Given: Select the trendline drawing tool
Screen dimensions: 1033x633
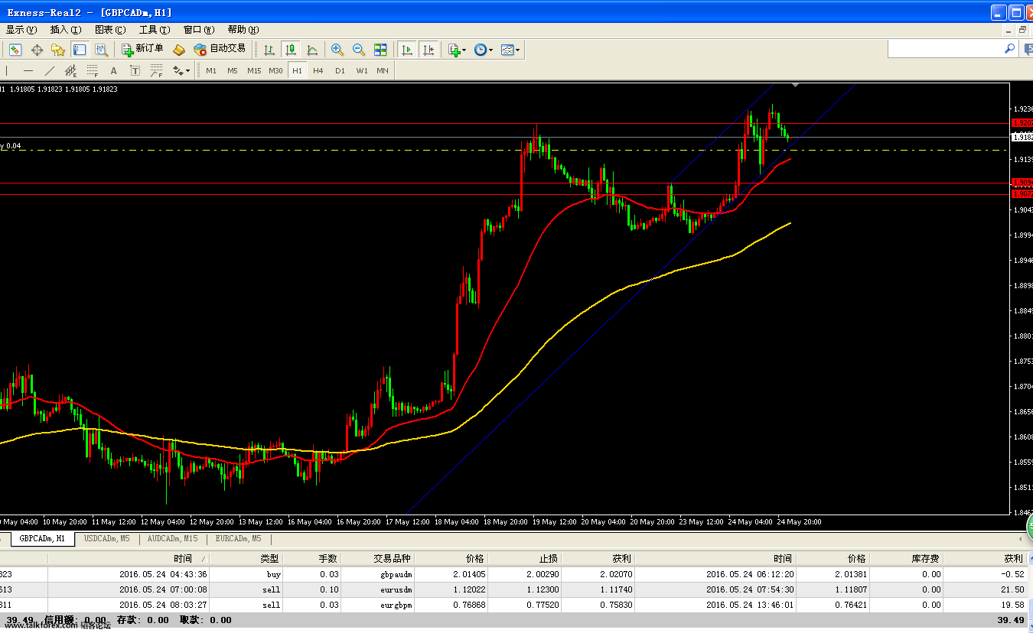Looking at the screenshot, I should point(50,70).
